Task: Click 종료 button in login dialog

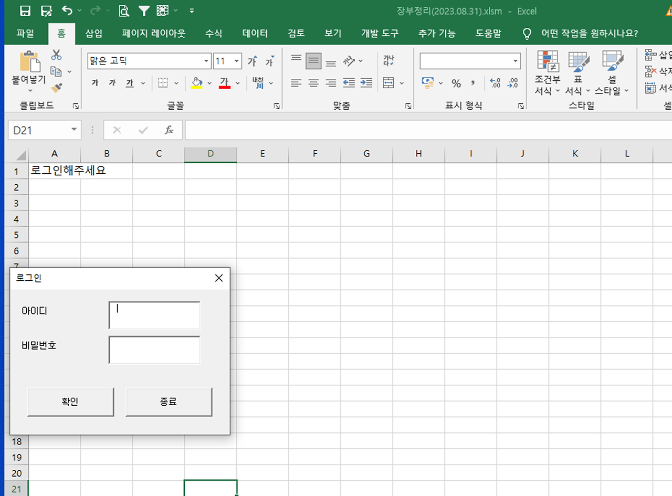Action: tap(169, 402)
